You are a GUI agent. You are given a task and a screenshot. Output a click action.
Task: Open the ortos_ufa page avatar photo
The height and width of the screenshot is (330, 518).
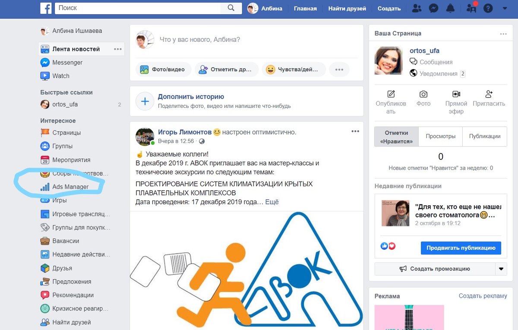(388, 61)
